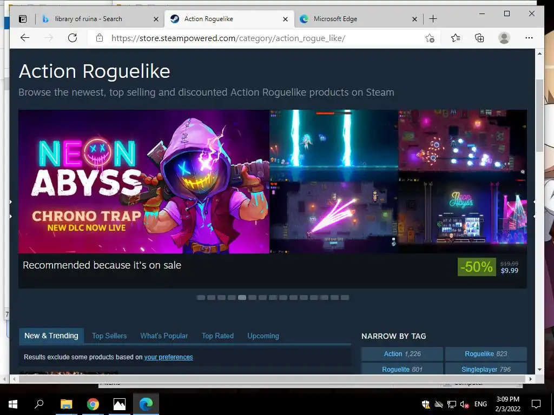Add this page to favorites star icon
The height and width of the screenshot is (415, 554).
coord(430,38)
